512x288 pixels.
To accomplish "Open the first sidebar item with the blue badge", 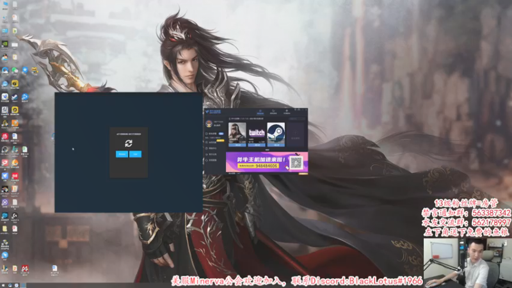I will pos(214,134).
